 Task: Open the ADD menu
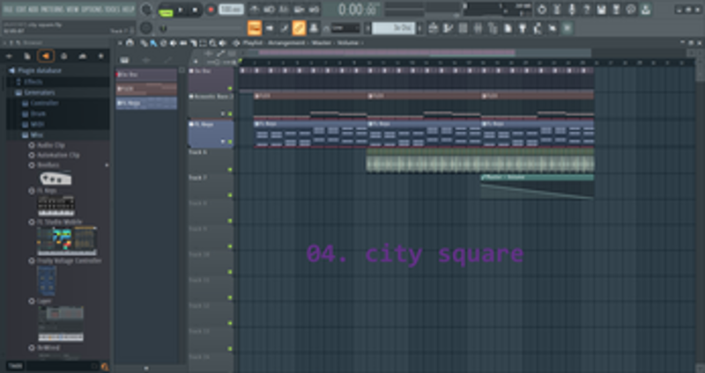pos(33,9)
